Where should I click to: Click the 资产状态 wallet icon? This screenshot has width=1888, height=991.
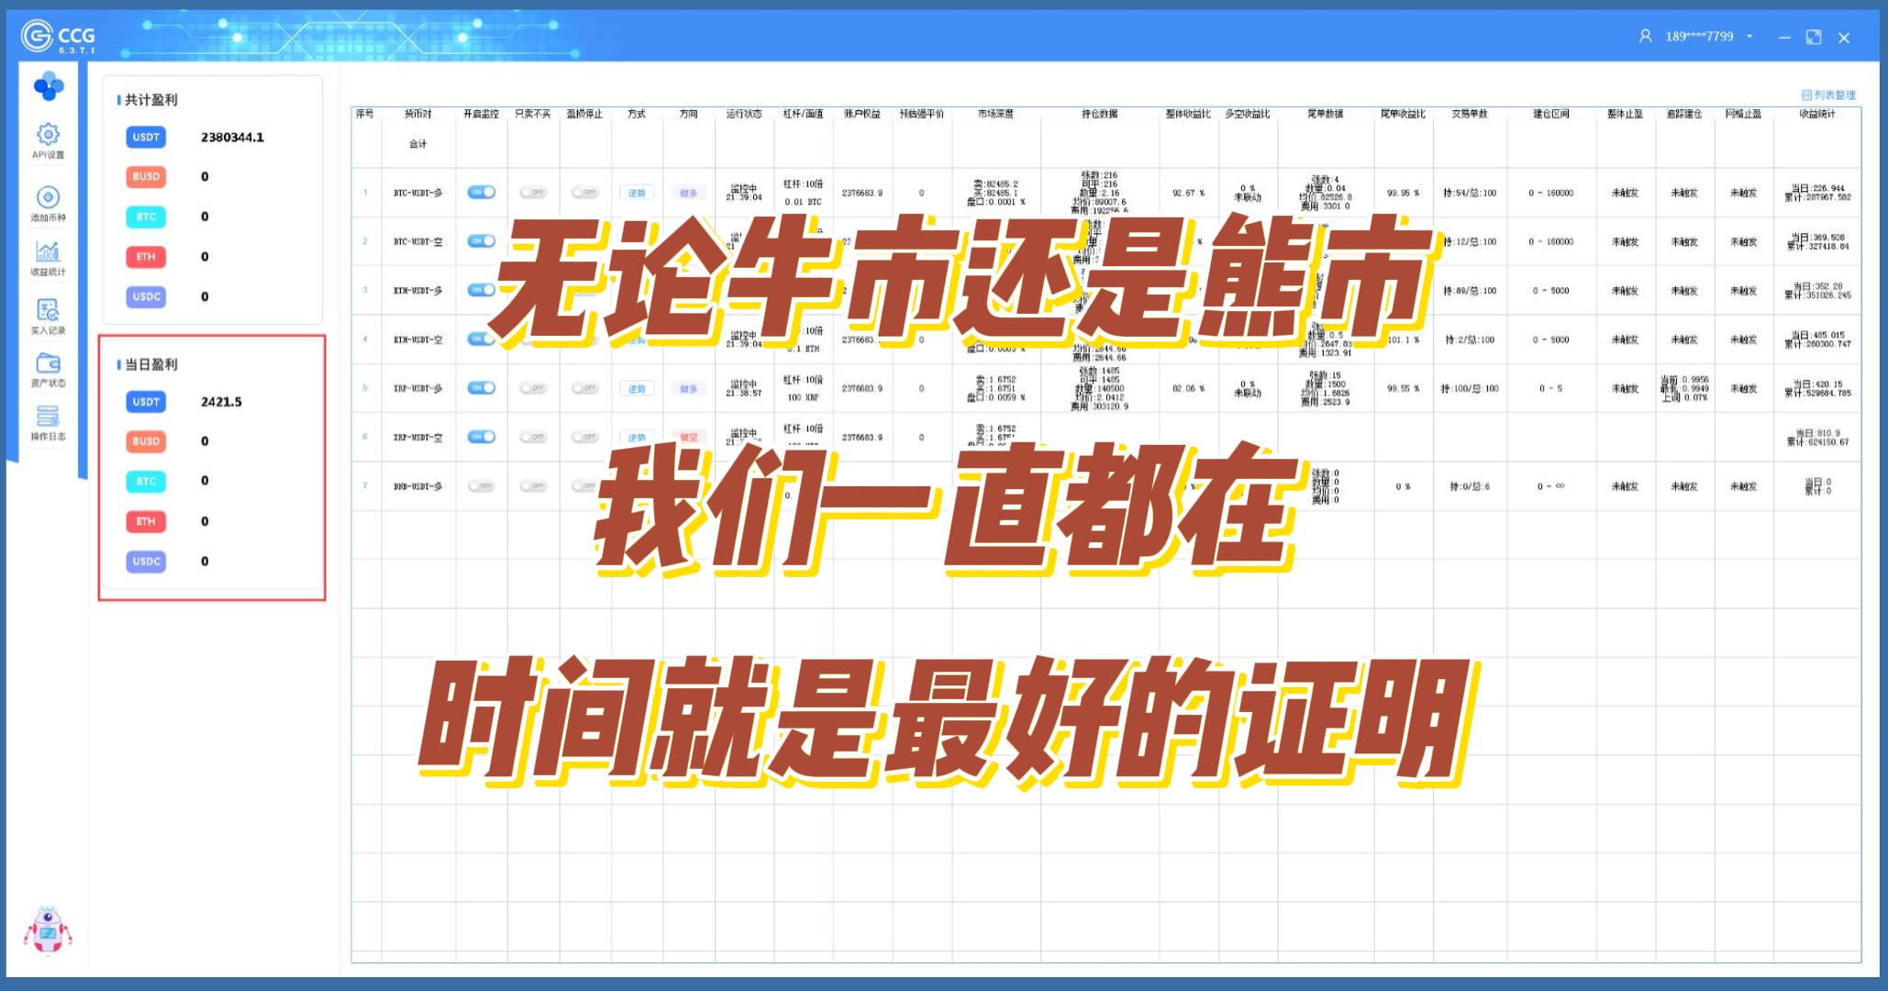click(x=48, y=363)
